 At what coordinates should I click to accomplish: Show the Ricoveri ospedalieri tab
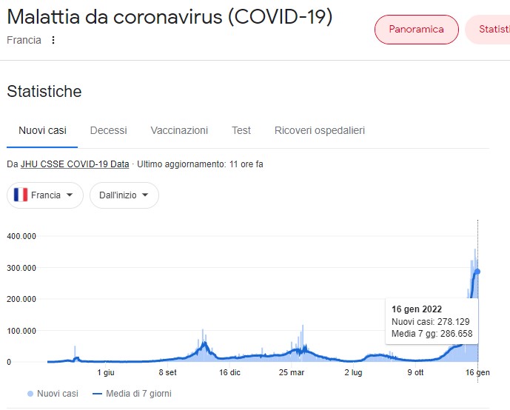tap(319, 130)
